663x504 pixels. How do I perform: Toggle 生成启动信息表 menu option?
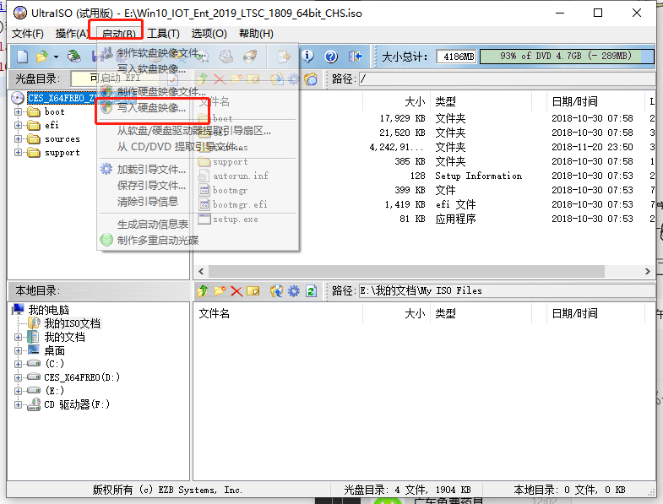198,224
